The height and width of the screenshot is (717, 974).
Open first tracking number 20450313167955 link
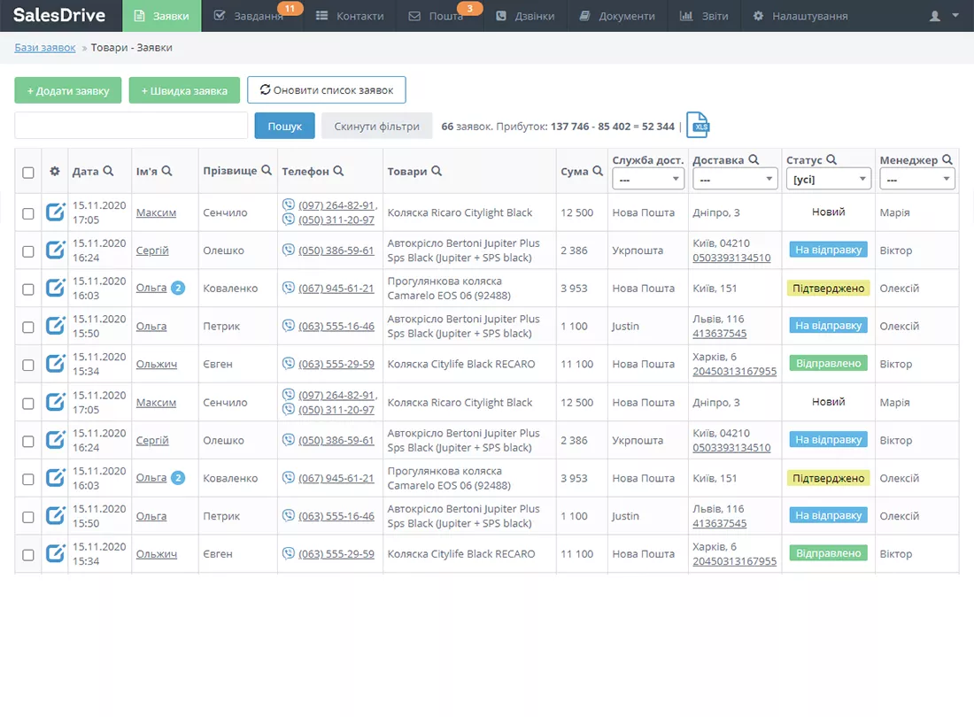coord(734,371)
